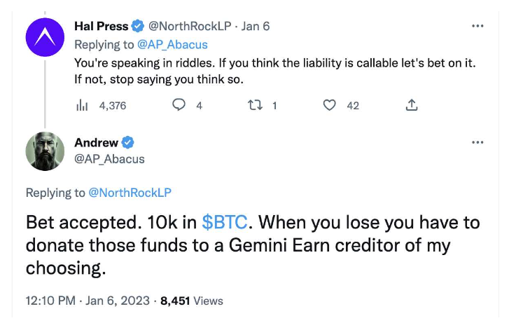Share Hal Press's tweet via upload icon
Image resolution: width=509 pixels, height=323 pixels.
pyautogui.click(x=412, y=105)
